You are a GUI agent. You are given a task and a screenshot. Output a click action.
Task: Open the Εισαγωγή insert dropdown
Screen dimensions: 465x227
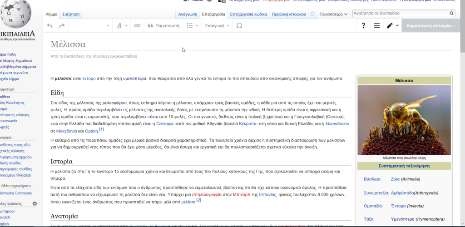218,26
